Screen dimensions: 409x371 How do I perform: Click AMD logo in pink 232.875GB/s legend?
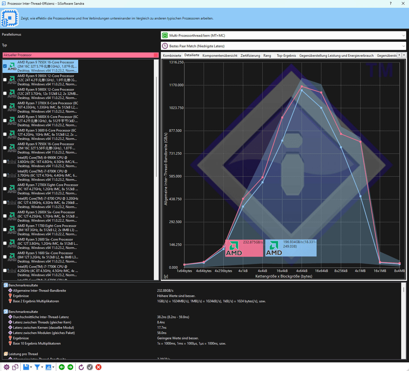tap(234, 248)
